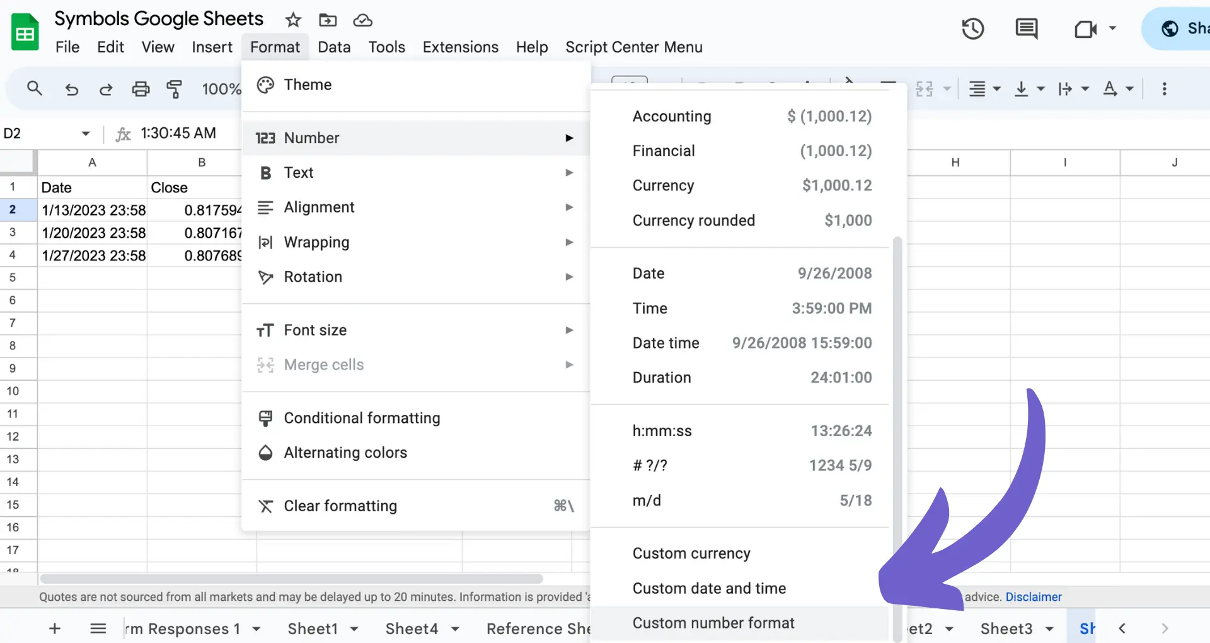Image resolution: width=1210 pixels, height=643 pixels.
Task: Select row 10 header
Action: (18, 391)
